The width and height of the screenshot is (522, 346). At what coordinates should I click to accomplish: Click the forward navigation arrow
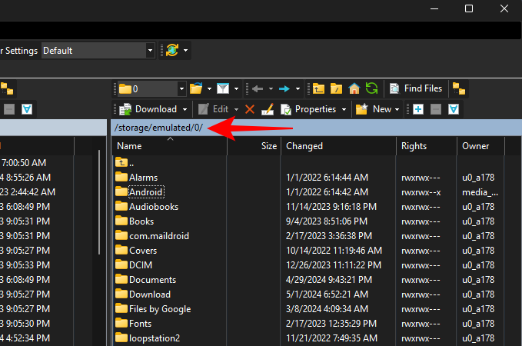click(x=284, y=88)
